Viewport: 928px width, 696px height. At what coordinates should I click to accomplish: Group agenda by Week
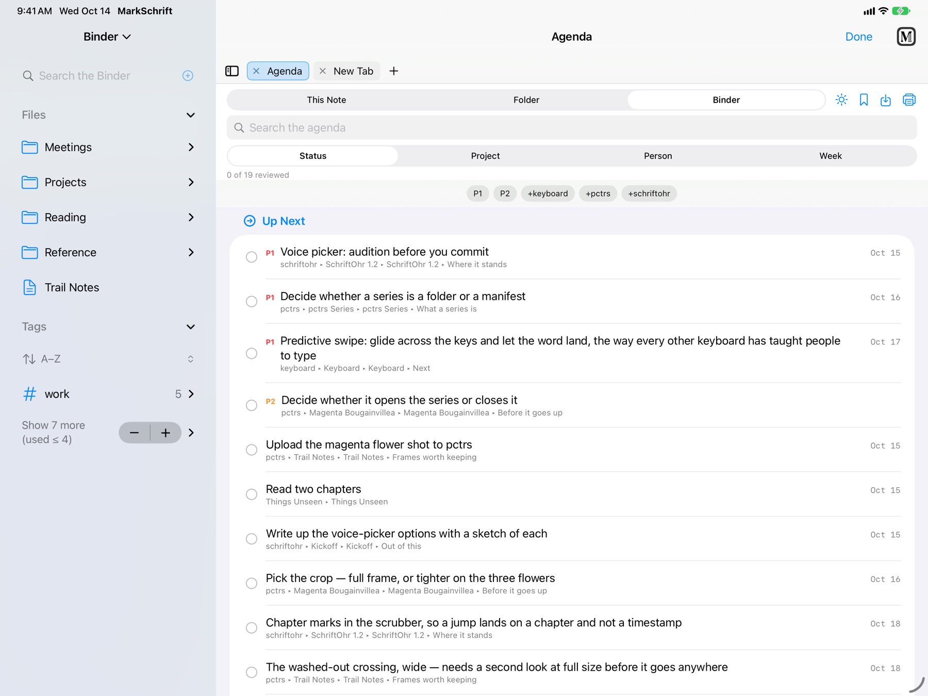pos(831,156)
